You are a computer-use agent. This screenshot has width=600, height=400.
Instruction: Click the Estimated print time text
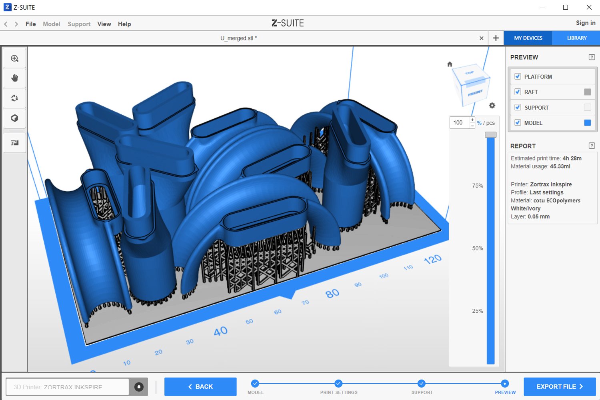tap(546, 158)
